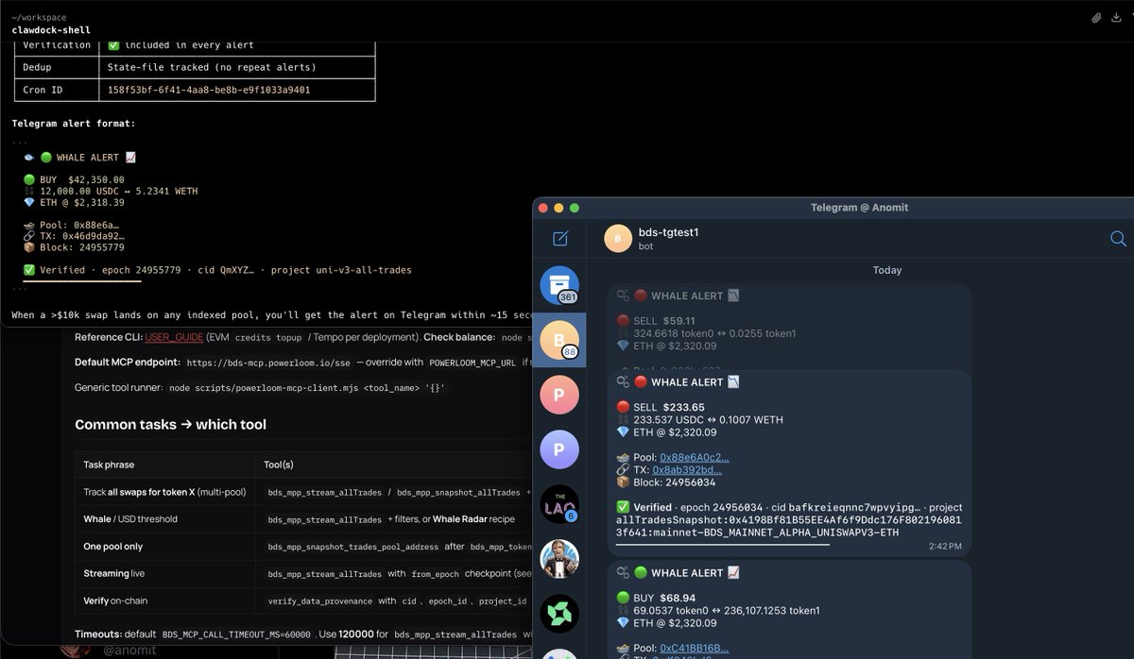Select the B chat with 88 unread badge
This screenshot has width=1134, height=659.
click(559, 341)
